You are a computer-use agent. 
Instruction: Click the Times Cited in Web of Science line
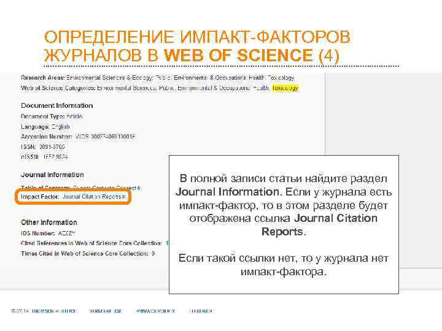[88, 254]
